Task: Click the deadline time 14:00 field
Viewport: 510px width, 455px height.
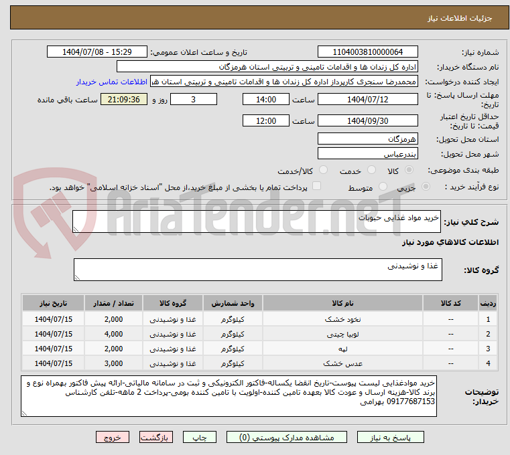Action: [x=266, y=99]
